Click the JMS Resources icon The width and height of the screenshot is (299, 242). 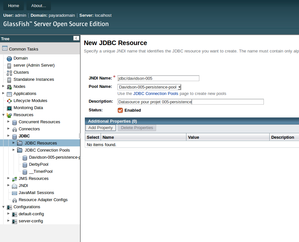coord(15,179)
